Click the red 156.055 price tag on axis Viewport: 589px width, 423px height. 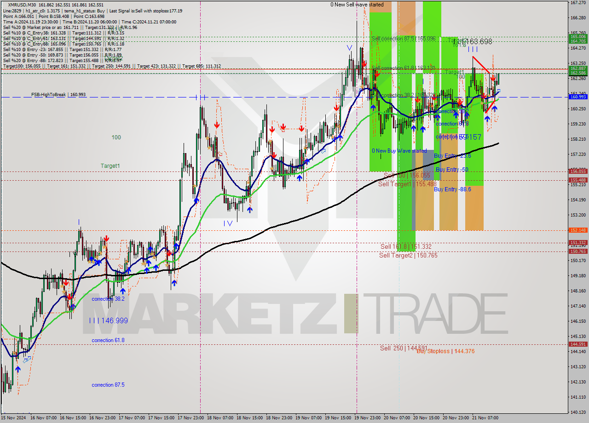point(578,171)
